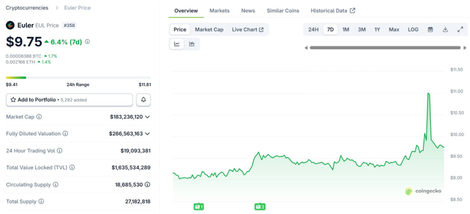Click the $9.41 range low value
Image resolution: width=470 pixels, height=214 pixels.
[x=12, y=84]
